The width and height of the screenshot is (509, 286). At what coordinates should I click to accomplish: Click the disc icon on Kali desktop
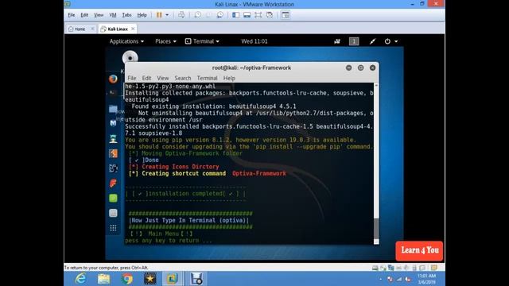[x=130, y=58]
